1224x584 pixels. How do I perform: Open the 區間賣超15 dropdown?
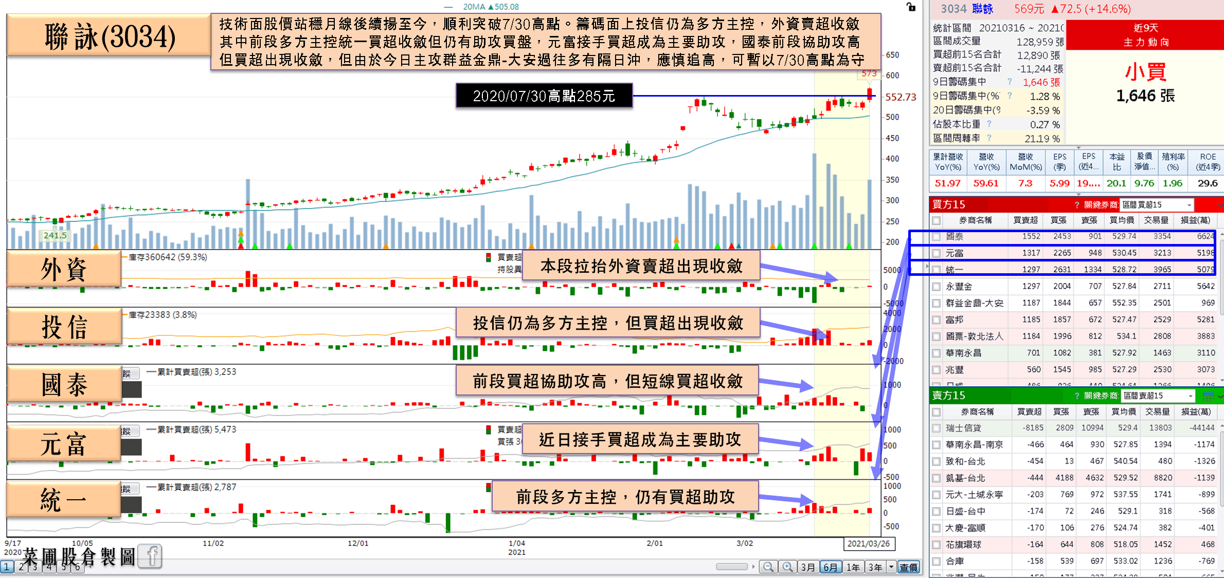click(x=1158, y=396)
